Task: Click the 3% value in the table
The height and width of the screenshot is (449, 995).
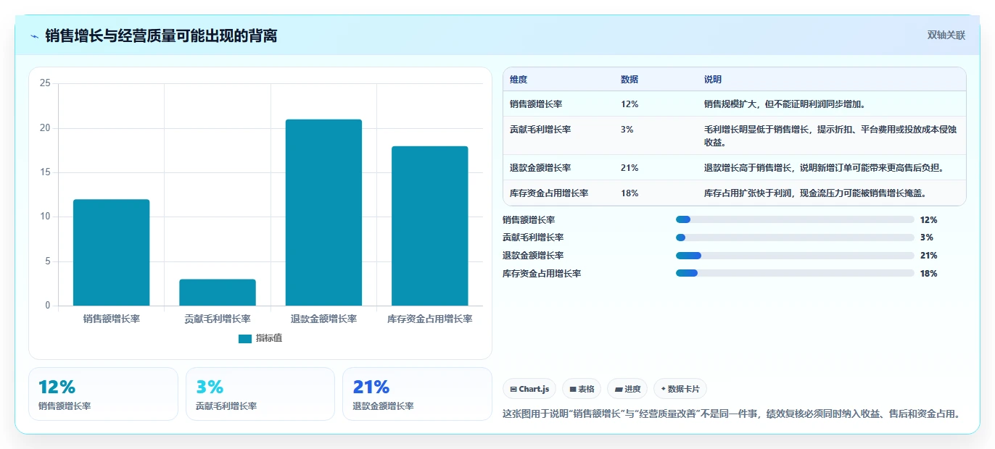Action: click(627, 130)
